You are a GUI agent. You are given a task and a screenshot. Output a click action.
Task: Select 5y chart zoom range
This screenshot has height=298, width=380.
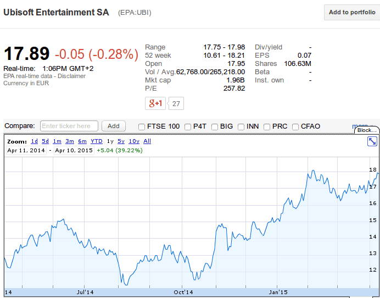(121, 141)
